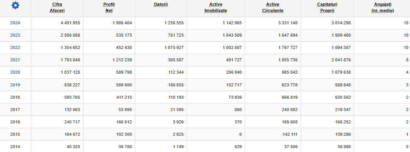Click the current assets value 3 331 140
Screen dimensions: 410x152
pos(288,23)
